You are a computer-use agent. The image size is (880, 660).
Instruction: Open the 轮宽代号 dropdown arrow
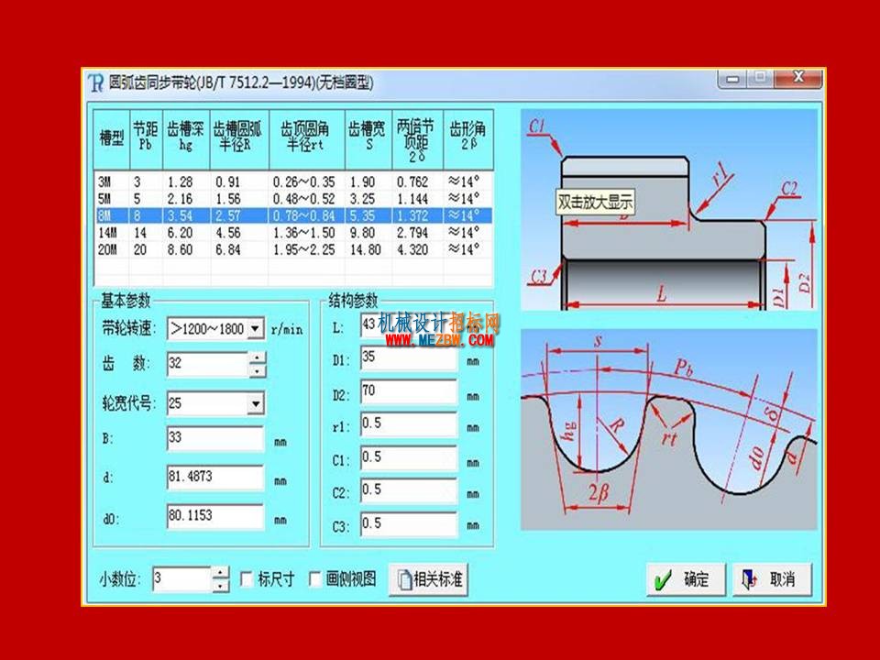(x=256, y=403)
